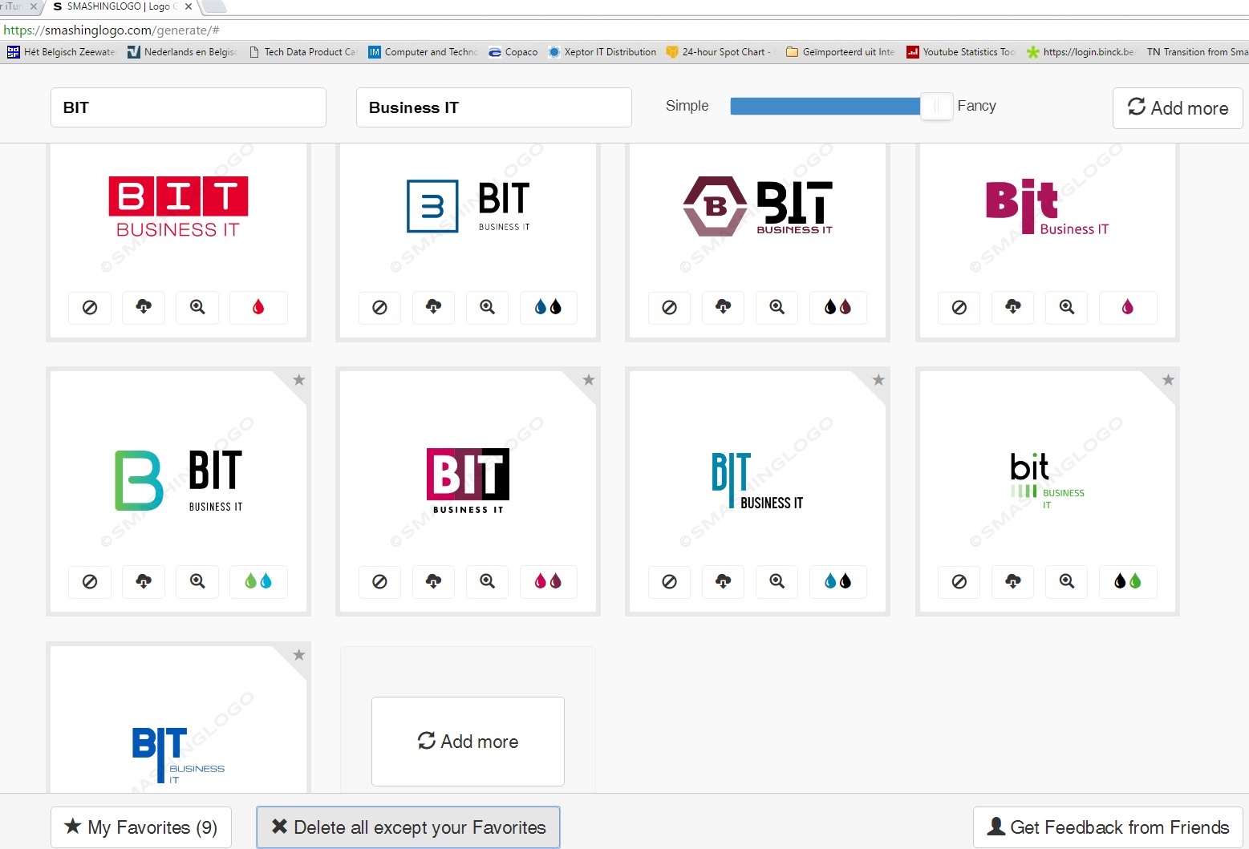Download the teal BIT Business IT logo

coord(723,582)
